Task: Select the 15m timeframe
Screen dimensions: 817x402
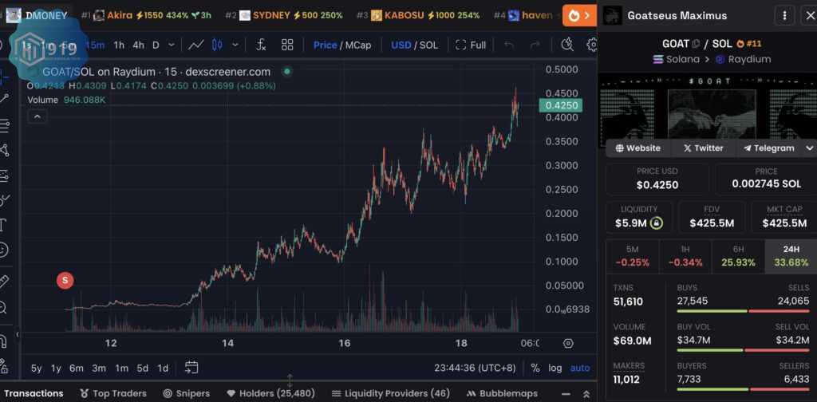Action: 95,45
